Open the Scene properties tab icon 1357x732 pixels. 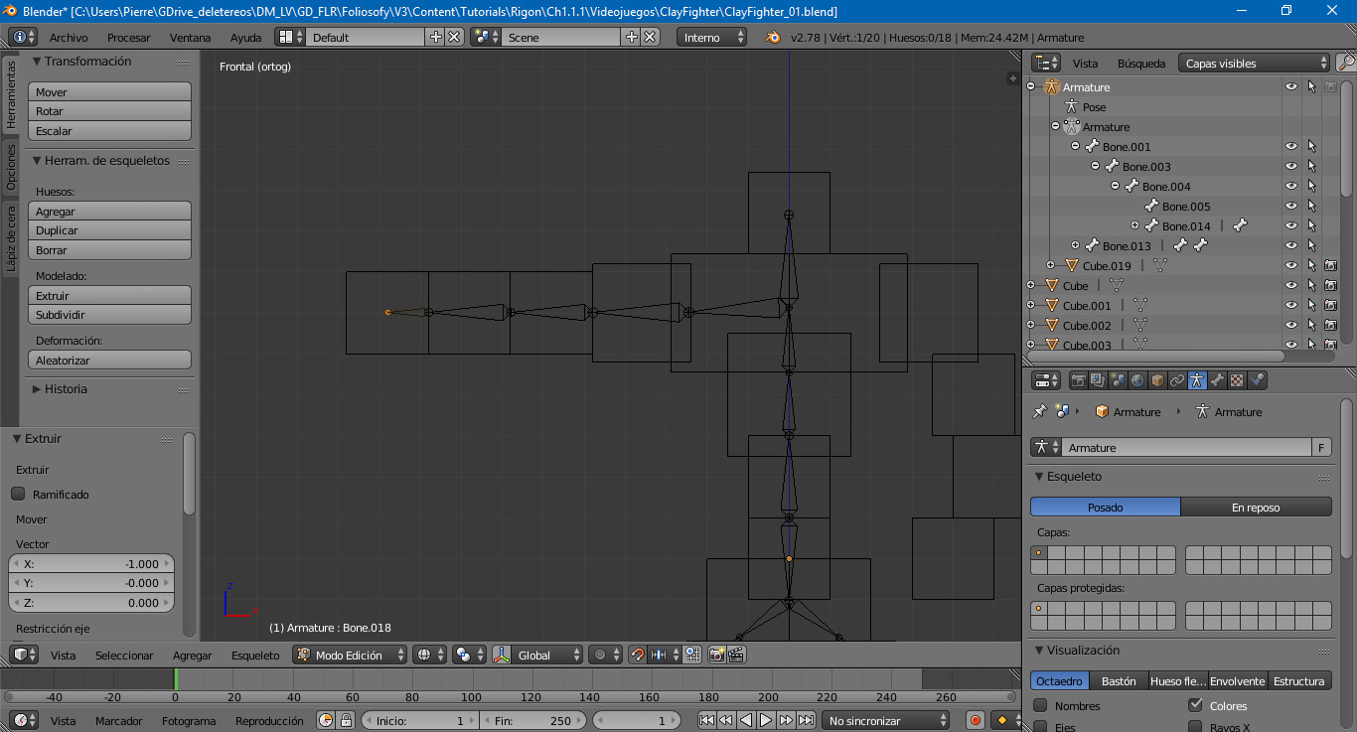(1118, 380)
